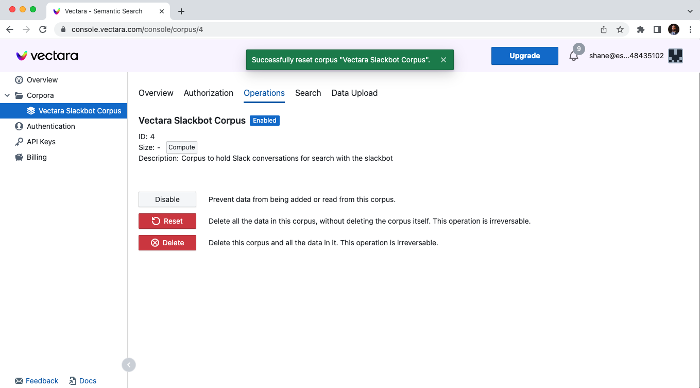Click the API Keys key icon
Image resolution: width=700 pixels, height=388 pixels.
click(19, 142)
